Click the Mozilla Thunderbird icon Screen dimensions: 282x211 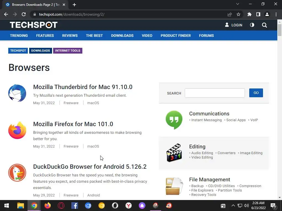[17, 93]
